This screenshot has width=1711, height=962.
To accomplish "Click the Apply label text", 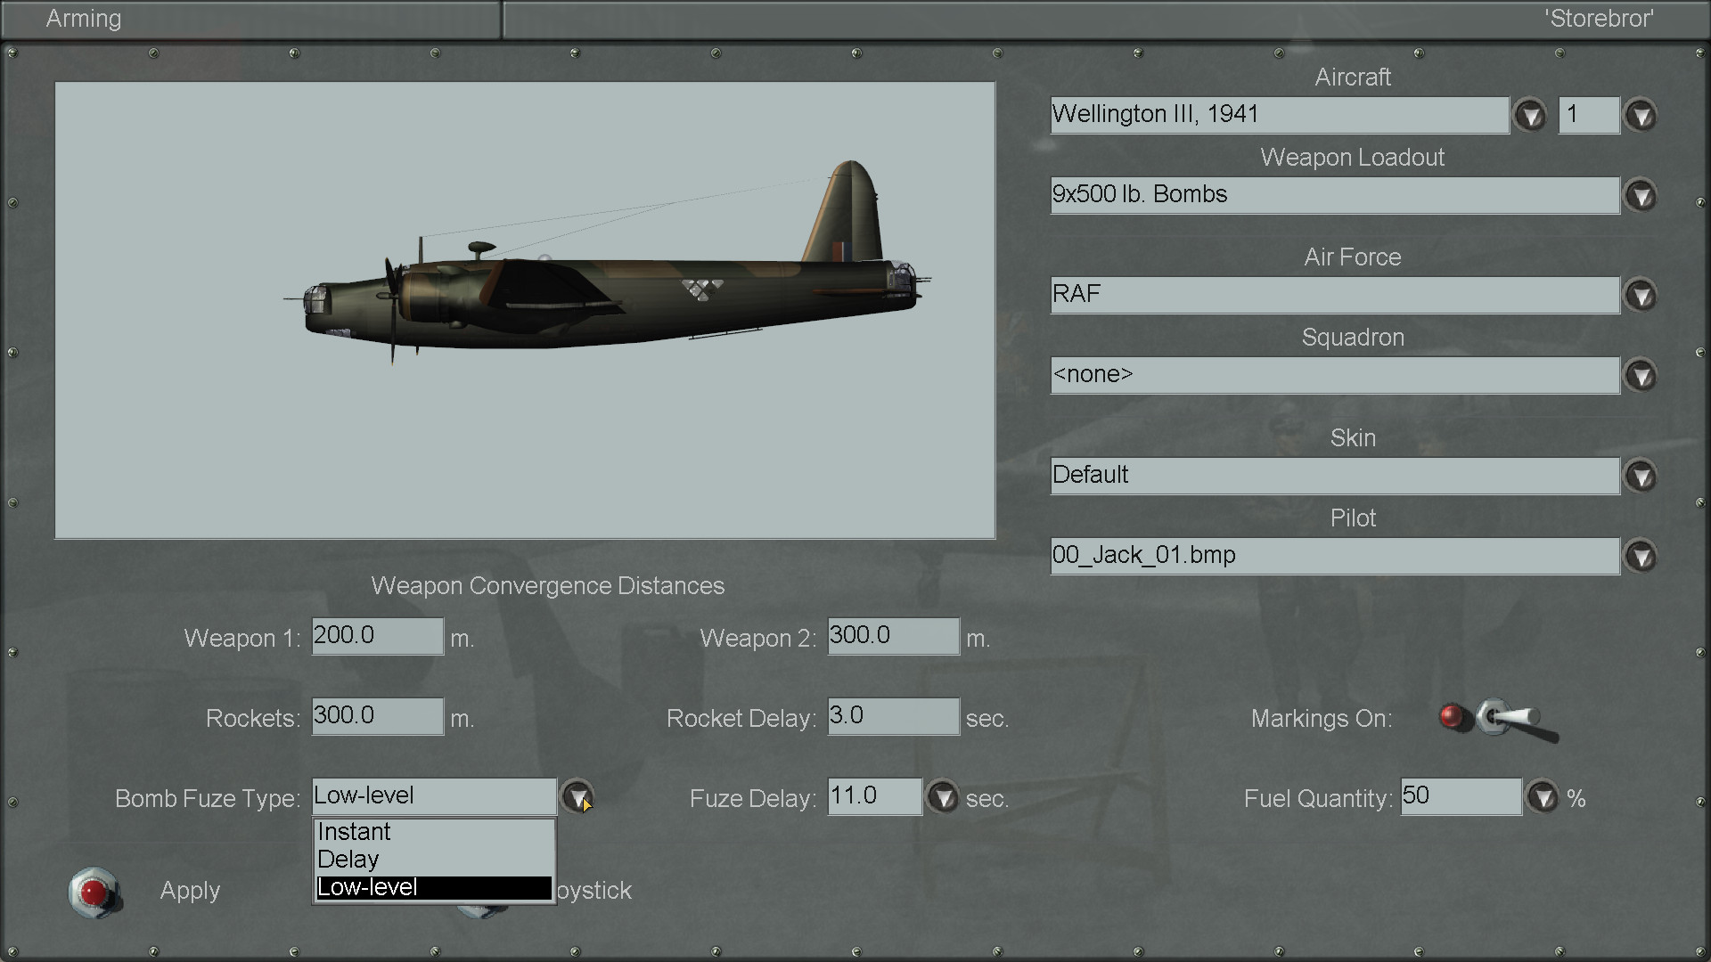I will pyautogui.click(x=190, y=891).
